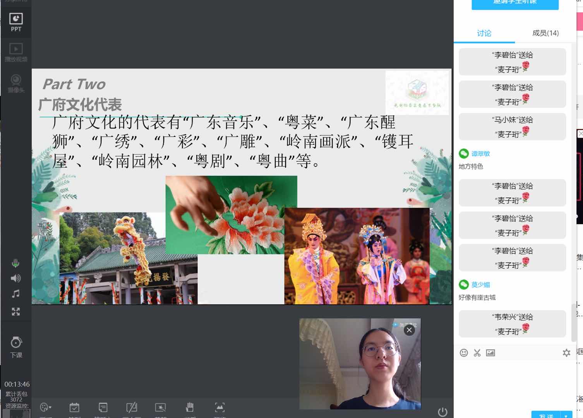Click the WeChat avatar next to 莫少媚

pos(463,285)
